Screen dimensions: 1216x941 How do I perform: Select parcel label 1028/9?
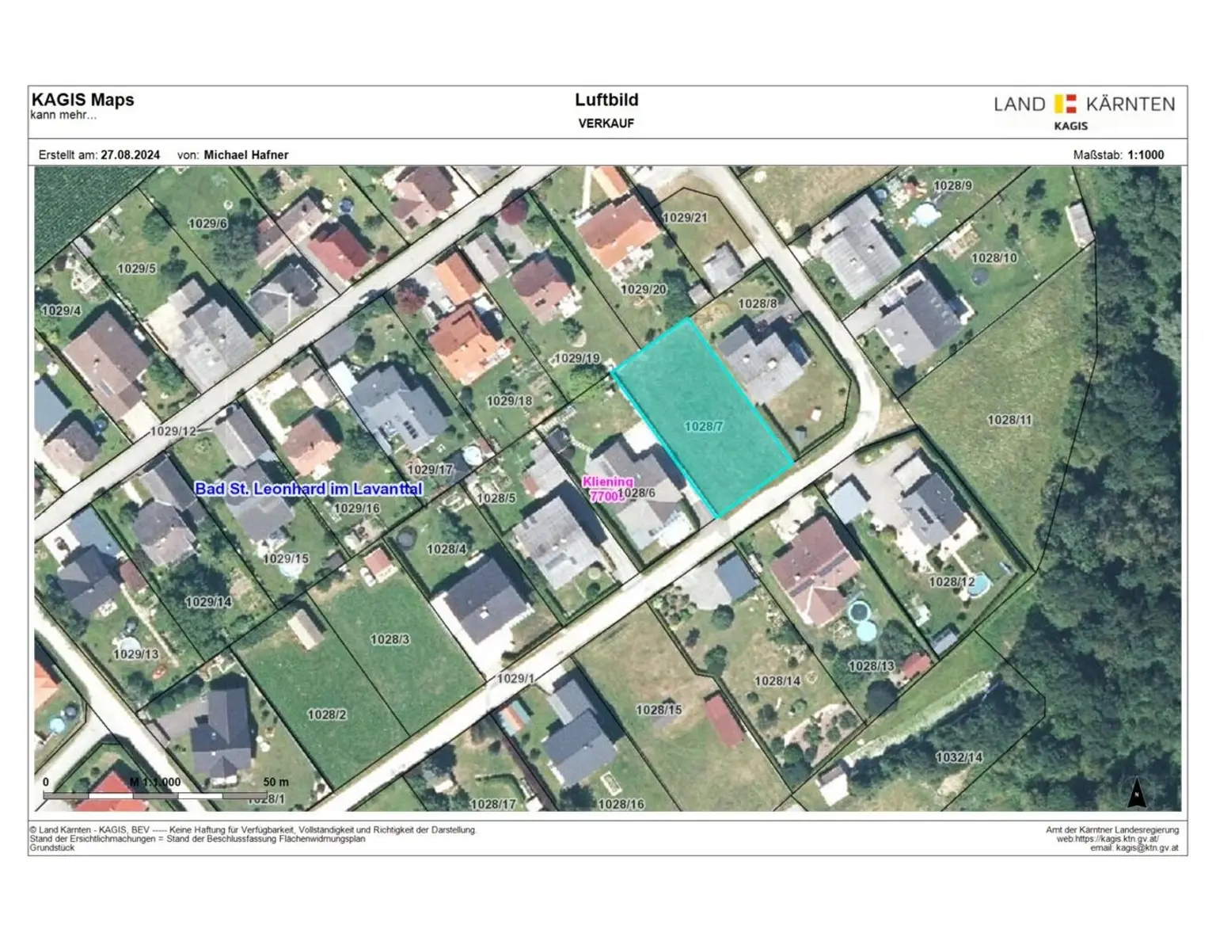point(952,185)
